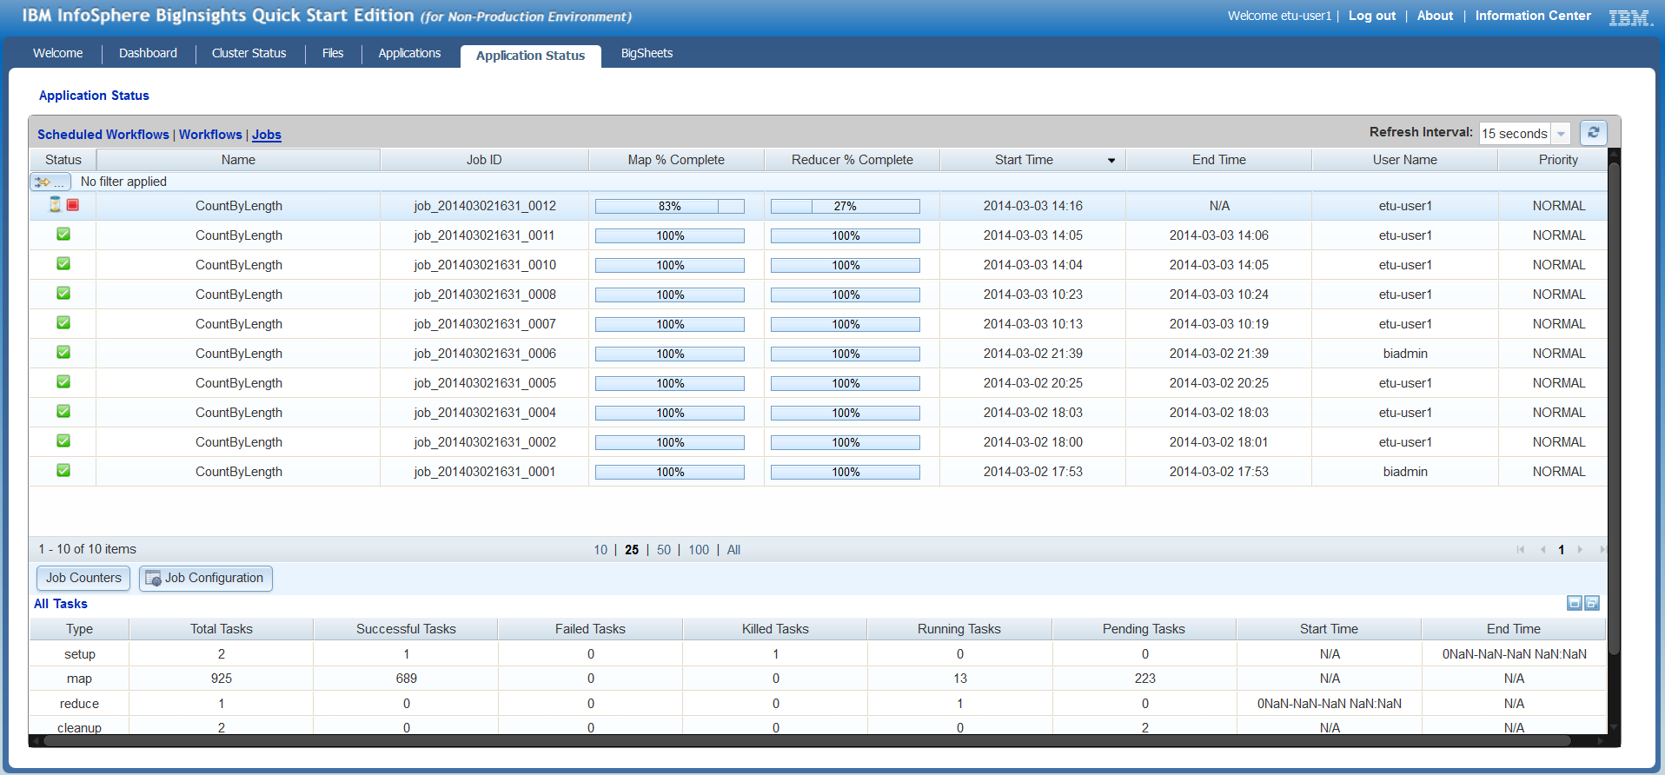Click the Workflows link

pos(210,135)
